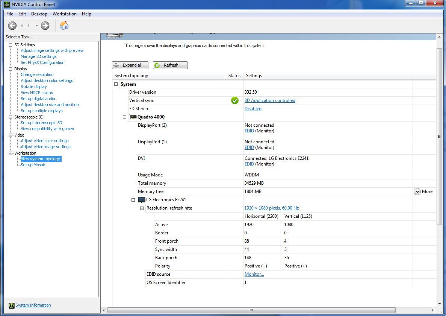Click the horizontal scrollbar thumb
446x316 pixels.
point(251,310)
